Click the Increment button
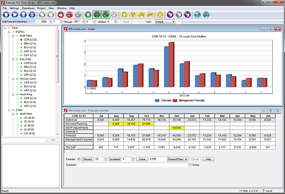Screen dimensions: 285x194 [x=114, y=159]
